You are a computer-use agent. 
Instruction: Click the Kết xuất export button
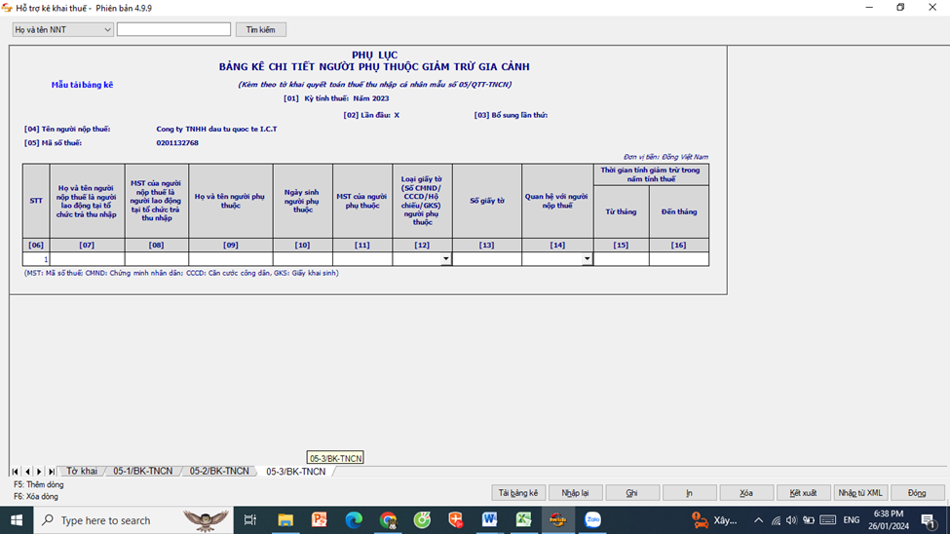[804, 493]
